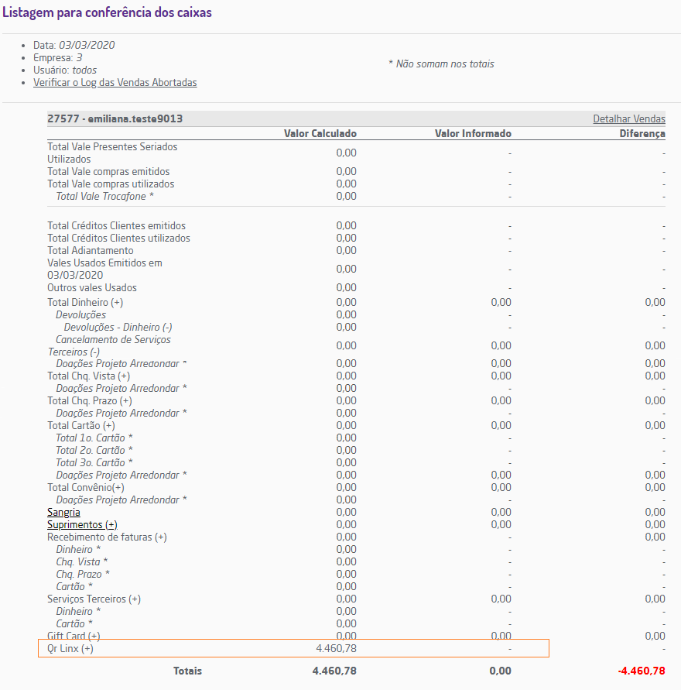Select the Totais label in the footer row
The width and height of the screenshot is (681, 690).
[187, 671]
